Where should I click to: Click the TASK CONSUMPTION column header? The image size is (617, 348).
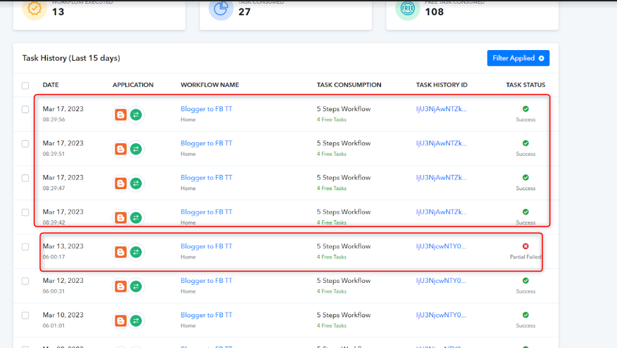(x=349, y=85)
